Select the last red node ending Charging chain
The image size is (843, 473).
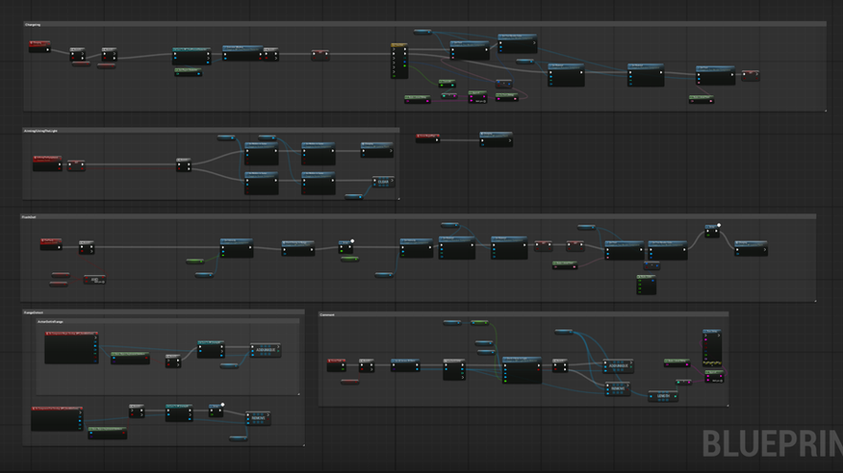(x=751, y=76)
